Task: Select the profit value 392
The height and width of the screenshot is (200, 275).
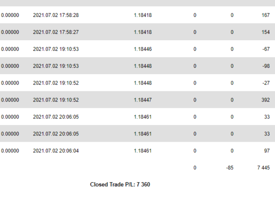Action: click(x=265, y=100)
